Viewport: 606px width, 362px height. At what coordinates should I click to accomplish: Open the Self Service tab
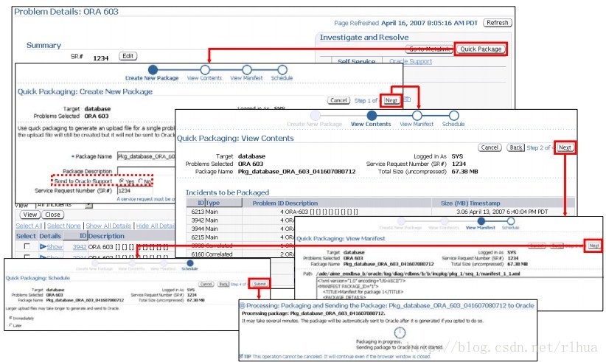click(x=356, y=61)
